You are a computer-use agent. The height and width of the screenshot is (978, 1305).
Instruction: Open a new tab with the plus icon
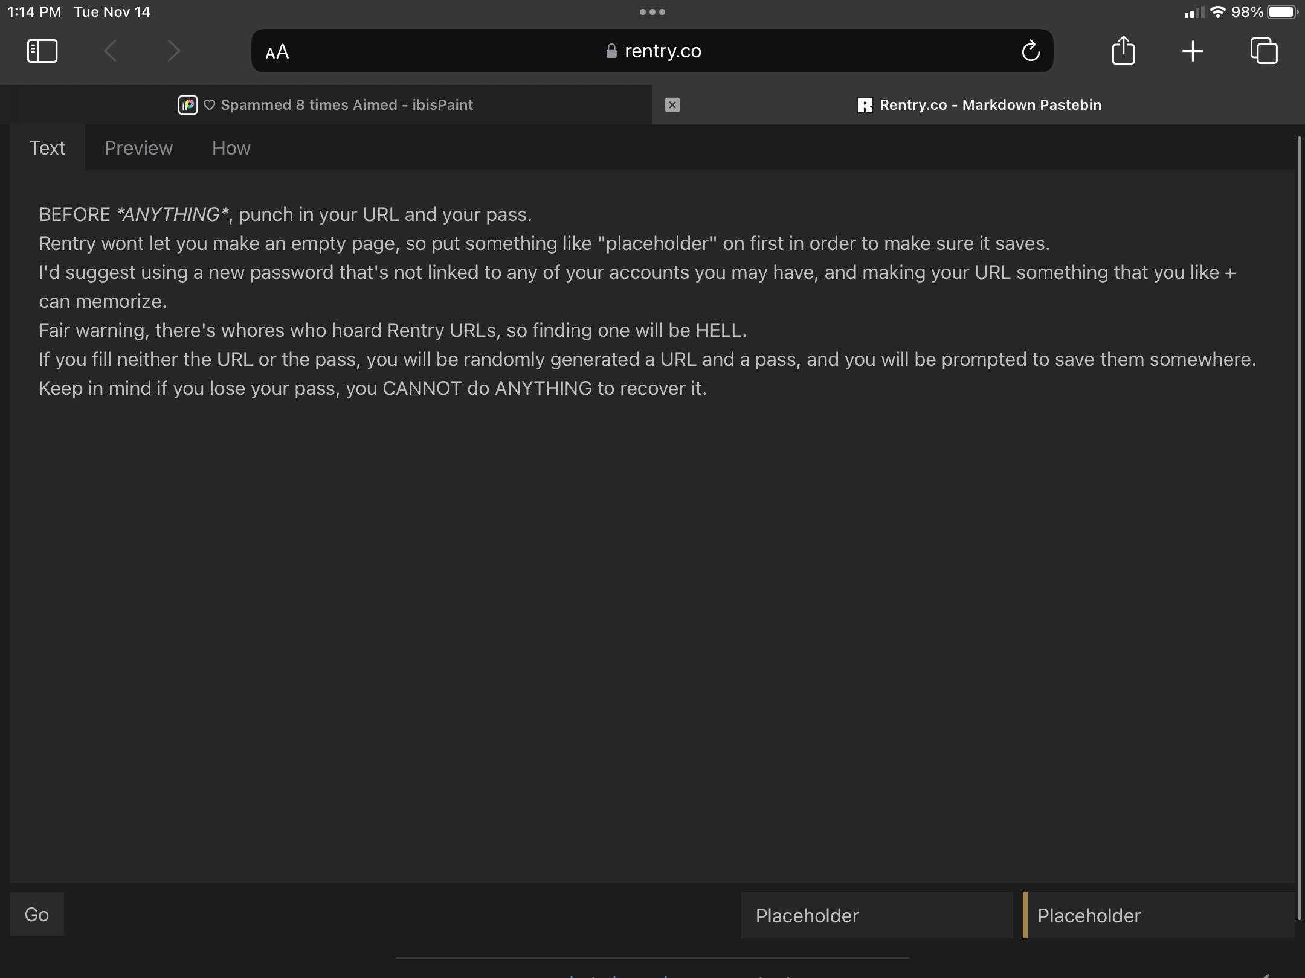1193,51
